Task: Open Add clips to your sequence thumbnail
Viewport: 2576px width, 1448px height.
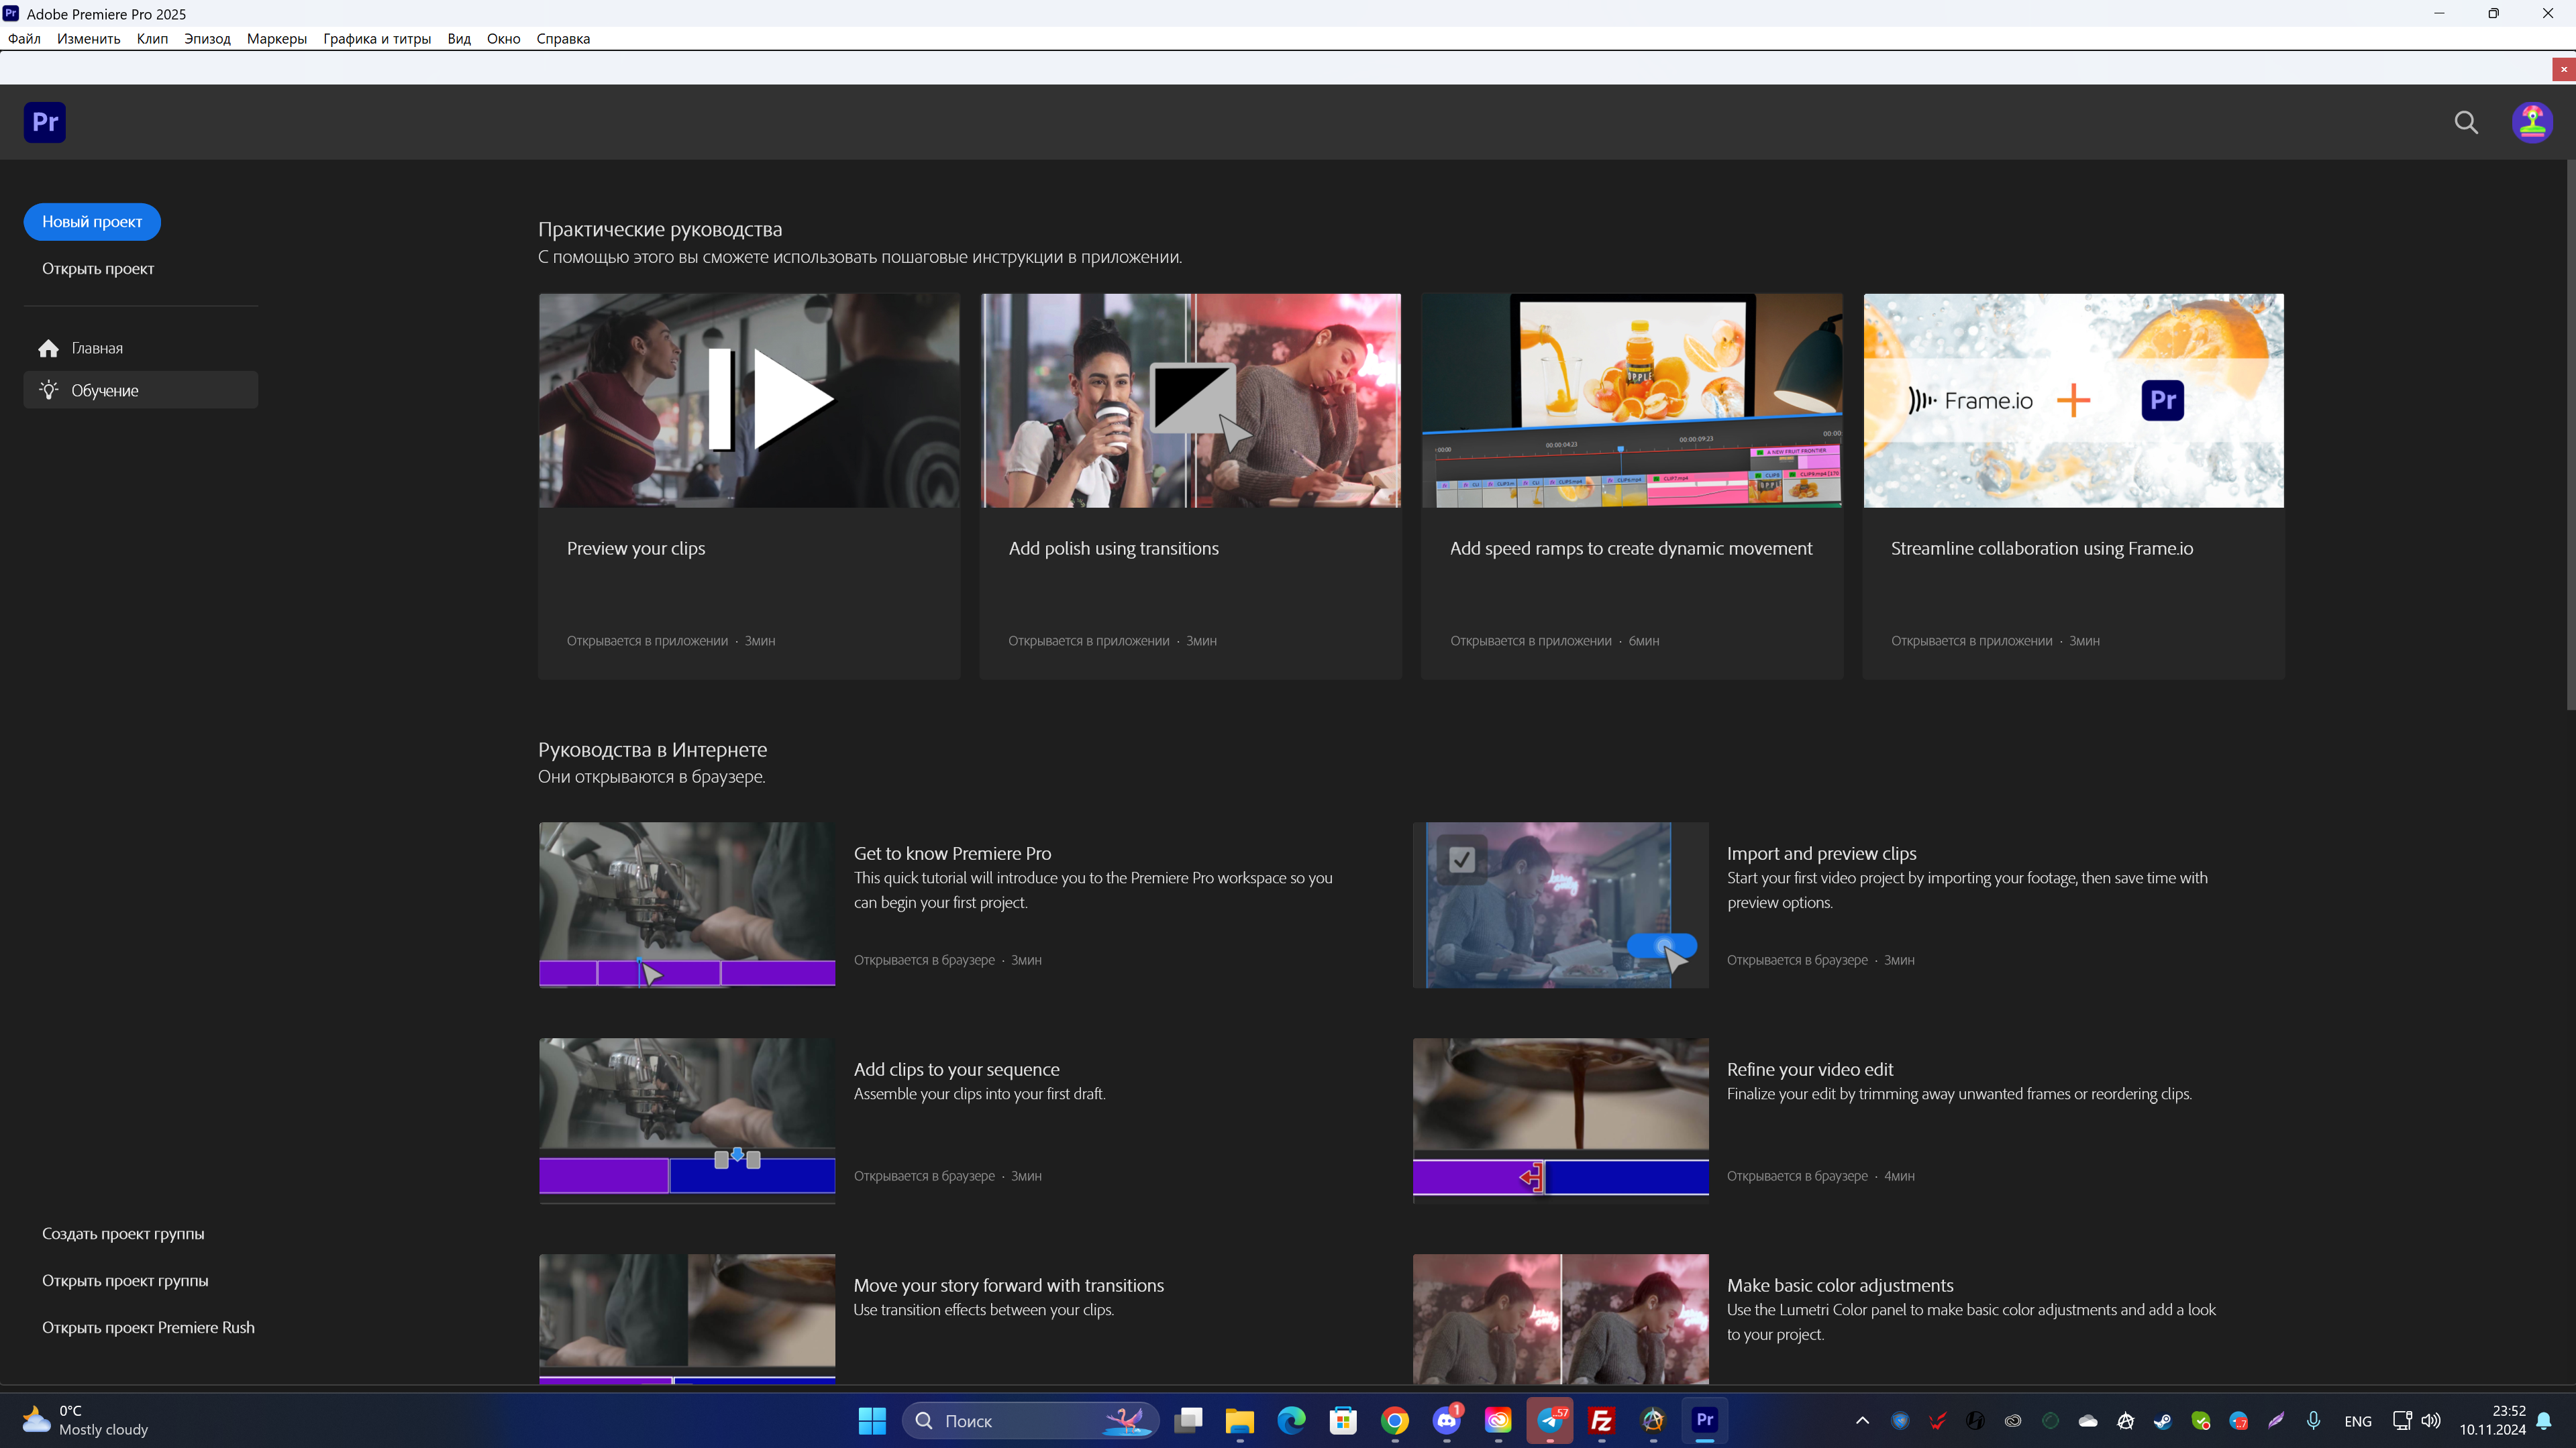Action: pos(687,1121)
